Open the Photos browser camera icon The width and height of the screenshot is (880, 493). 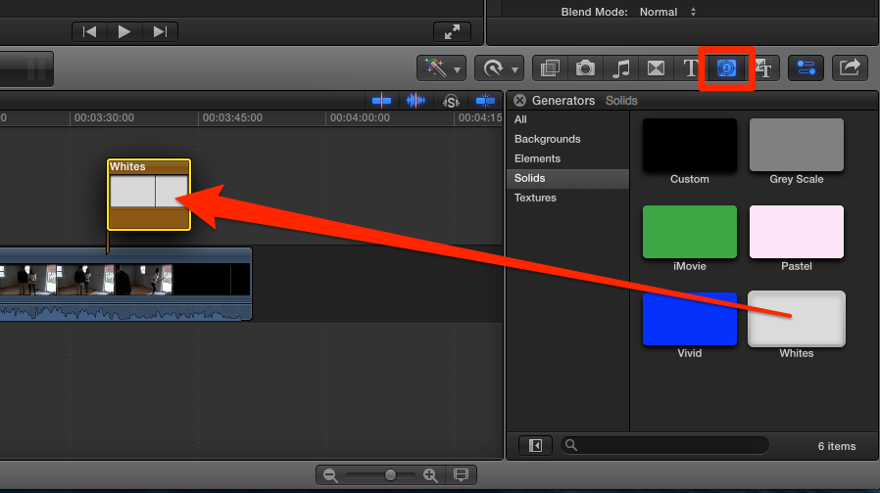click(585, 67)
